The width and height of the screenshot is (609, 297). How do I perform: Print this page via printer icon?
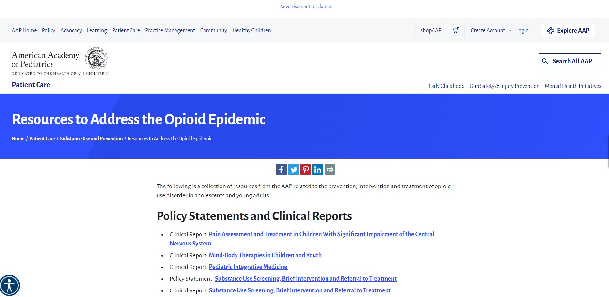[x=330, y=170]
